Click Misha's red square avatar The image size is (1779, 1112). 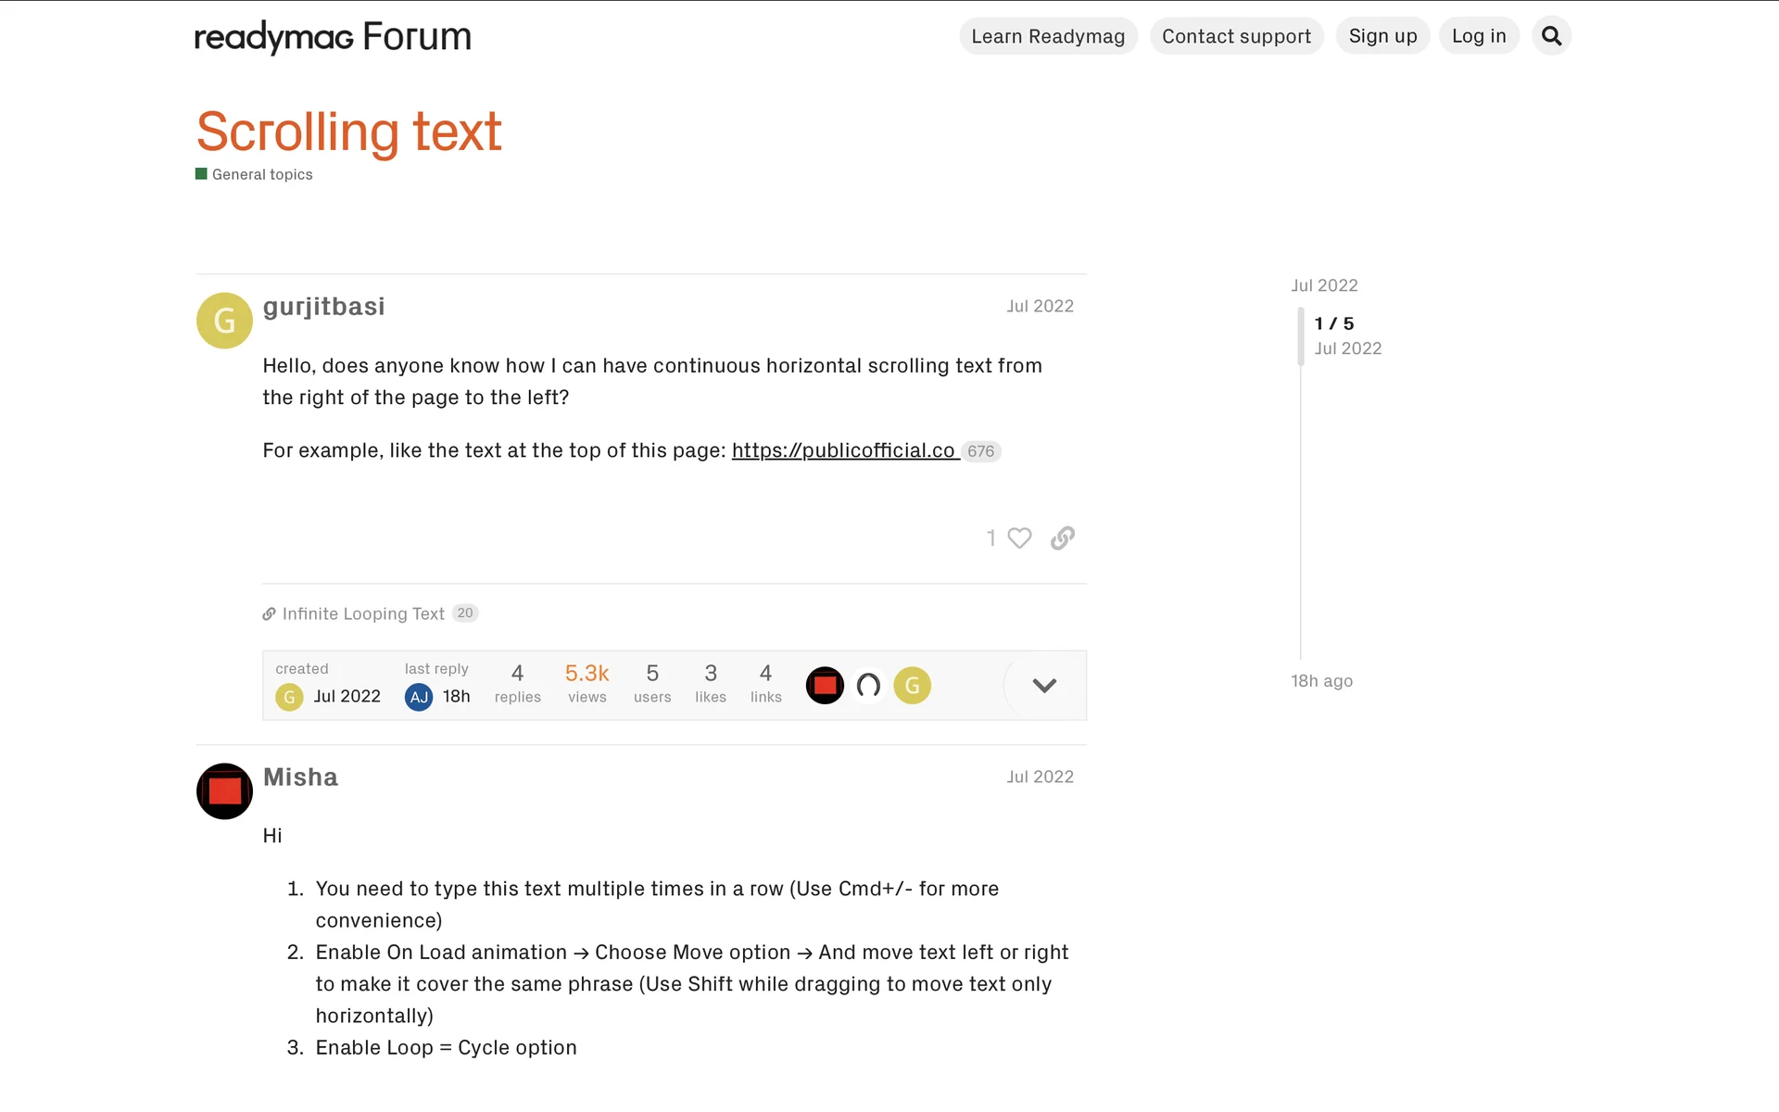tap(224, 791)
